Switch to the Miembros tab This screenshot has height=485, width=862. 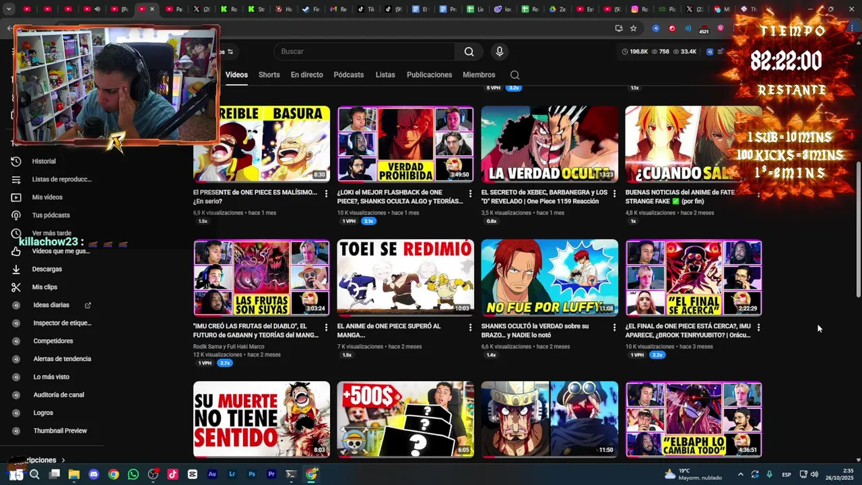(x=479, y=75)
